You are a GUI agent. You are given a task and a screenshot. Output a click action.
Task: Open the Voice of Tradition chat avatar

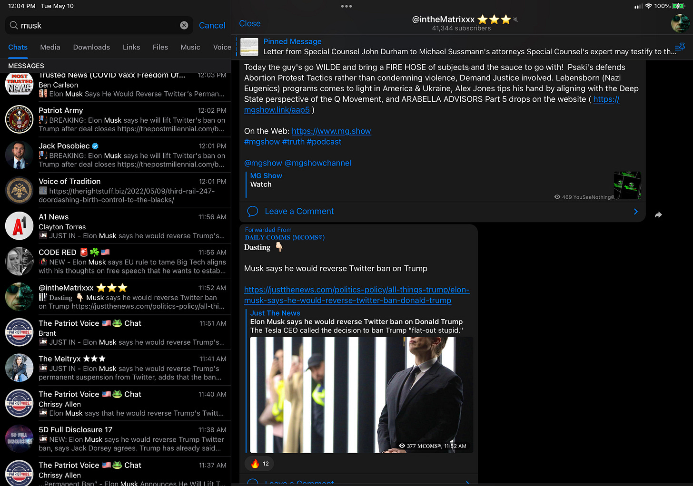[x=19, y=190]
